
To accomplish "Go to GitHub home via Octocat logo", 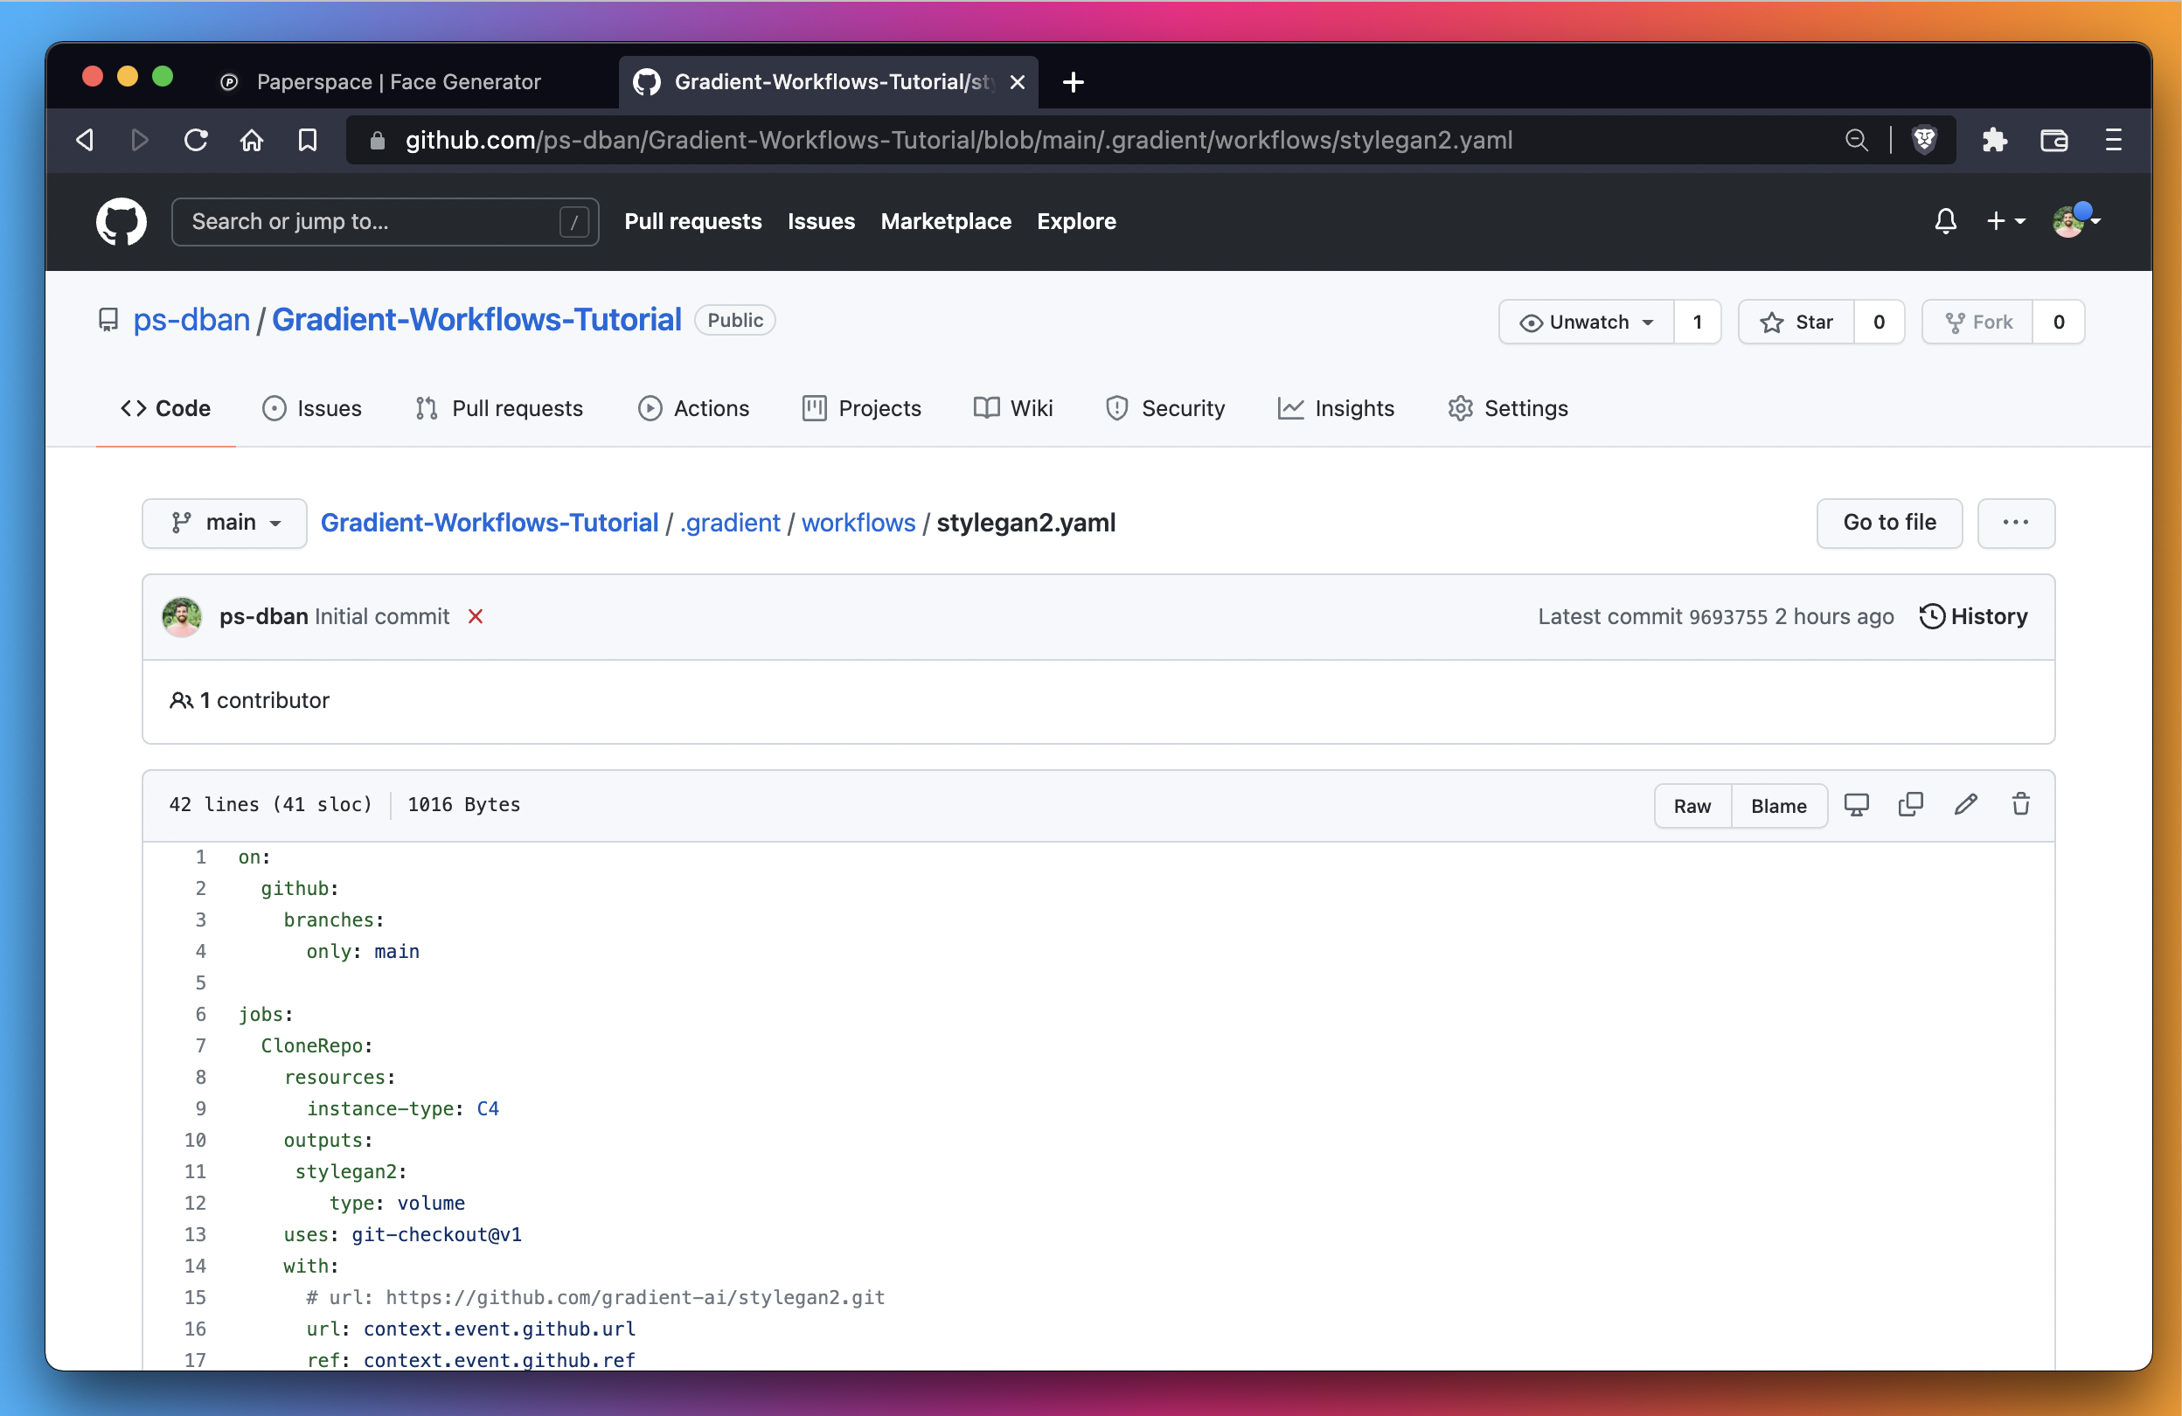I will point(121,222).
